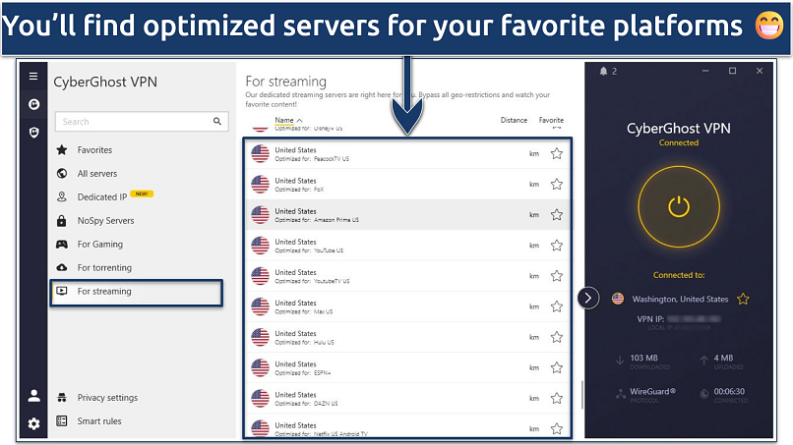793x445 pixels.
Task: Select server optimized for Fox
Action: click(407, 185)
